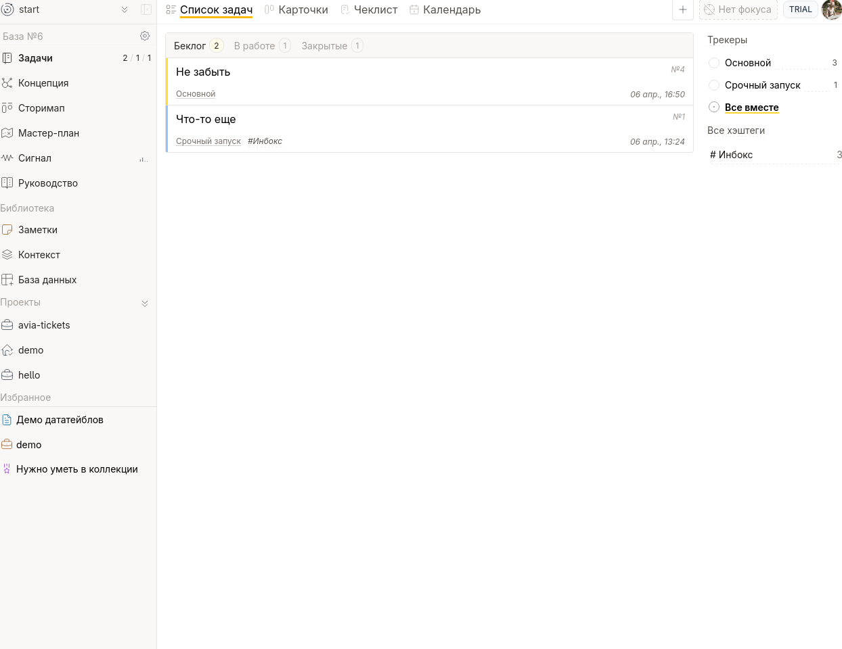Open the task Не забыть
Screen dimensions: 842x649
[203, 72]
